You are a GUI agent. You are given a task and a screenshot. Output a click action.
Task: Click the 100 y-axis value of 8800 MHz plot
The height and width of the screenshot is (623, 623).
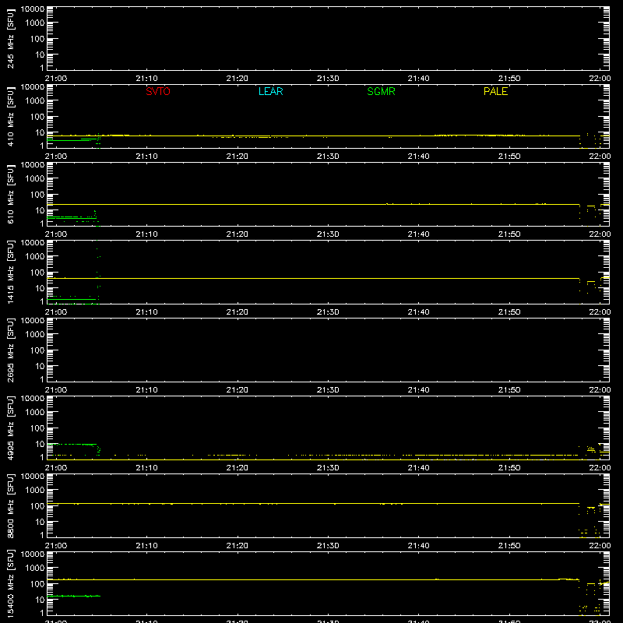(x=37, y=506)
